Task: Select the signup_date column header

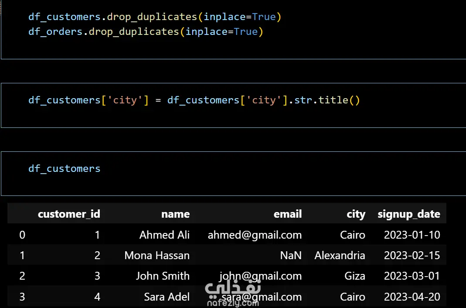Action: (x=408, y=214)
